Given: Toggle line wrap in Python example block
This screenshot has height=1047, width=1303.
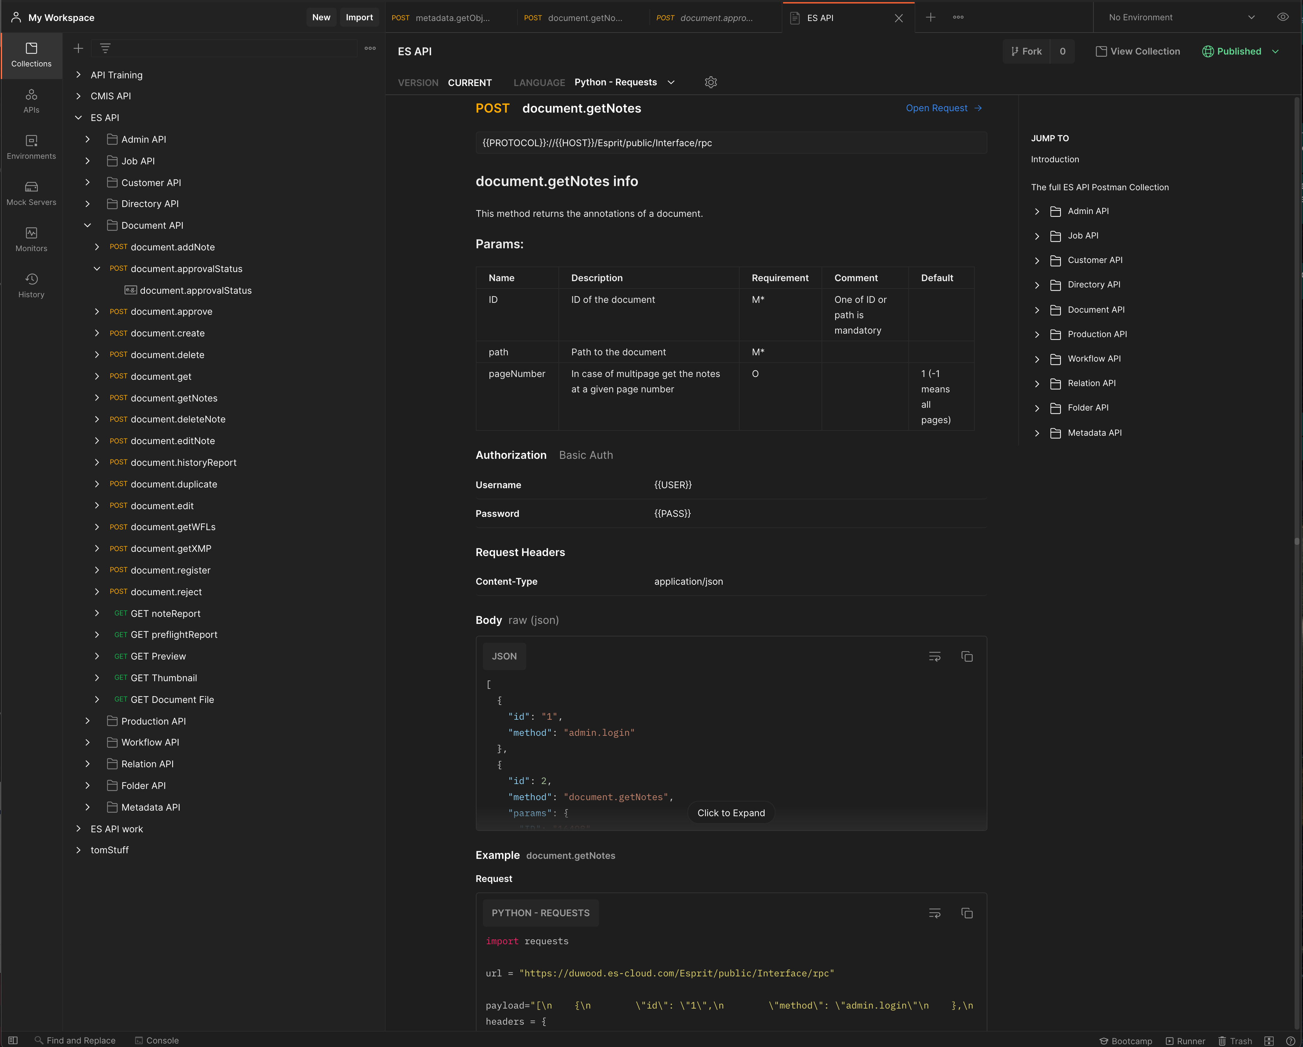Looking at the screenshot, I should pos(934,913).
